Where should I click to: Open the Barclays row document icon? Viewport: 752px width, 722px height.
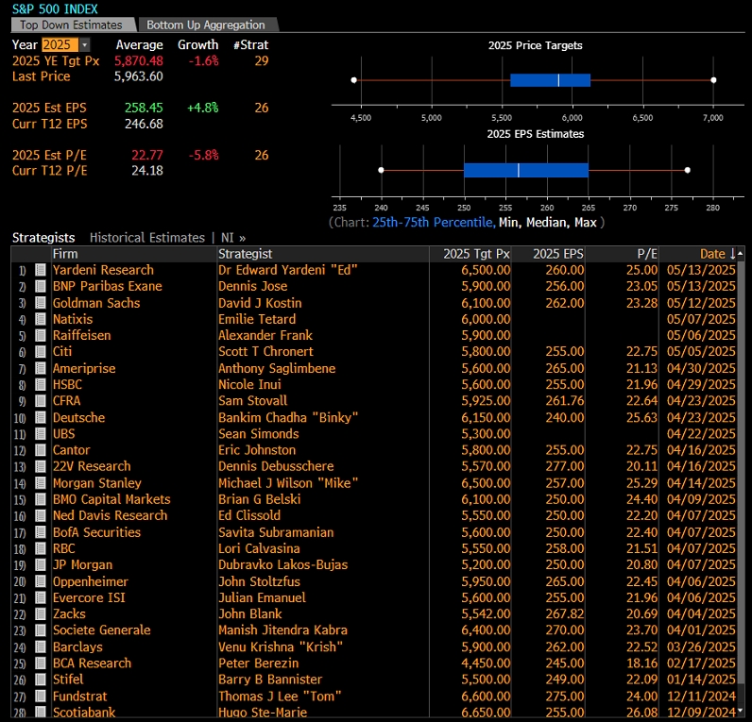41,647
